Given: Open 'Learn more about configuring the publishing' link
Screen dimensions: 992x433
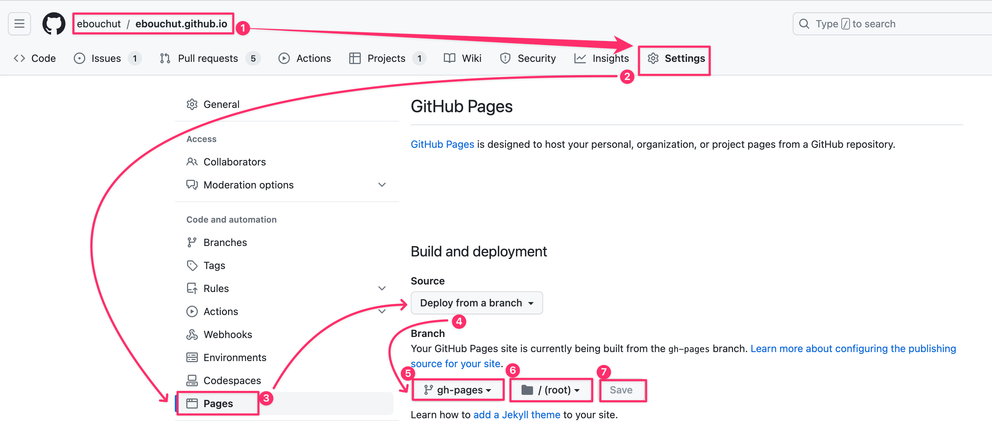Looking at the screenshot, I should pos(854,348).
